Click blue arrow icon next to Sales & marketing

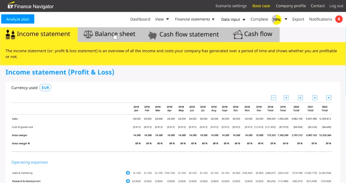(x=128, y=173)
